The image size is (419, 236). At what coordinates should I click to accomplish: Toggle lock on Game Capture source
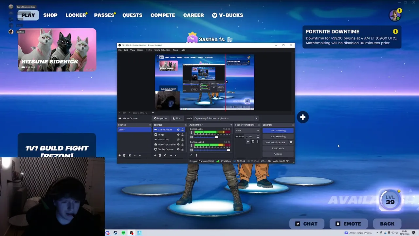(x=182, y=130)
